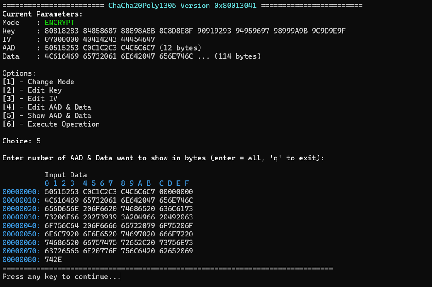The width and height of the screenshot is (432, 287).
Task: Click menu entry [3] Edit IV
Action: point(30,98)
